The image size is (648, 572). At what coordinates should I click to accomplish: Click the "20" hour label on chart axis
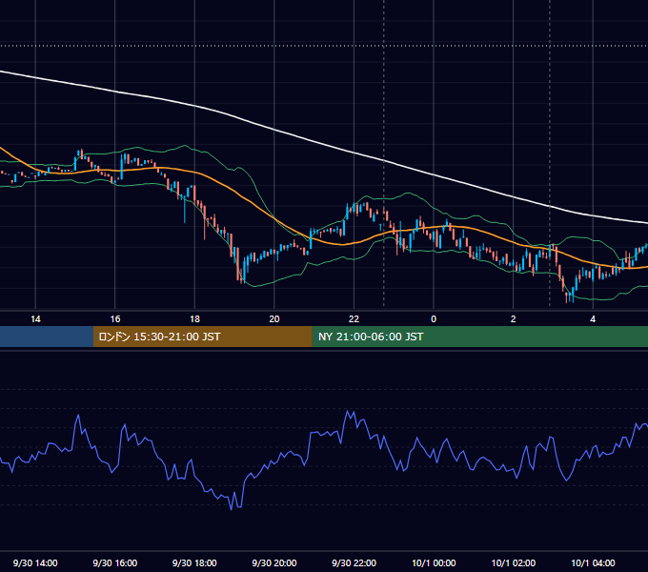[274, 319]
